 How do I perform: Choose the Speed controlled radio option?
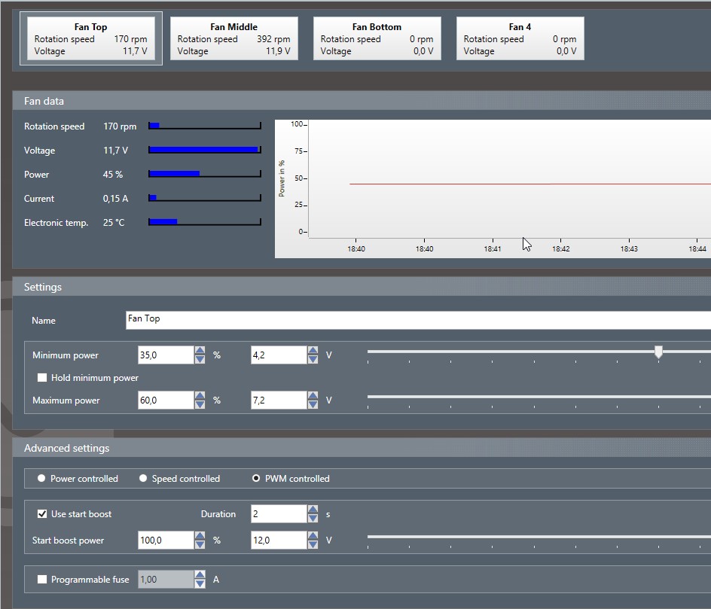click(143, 479)
